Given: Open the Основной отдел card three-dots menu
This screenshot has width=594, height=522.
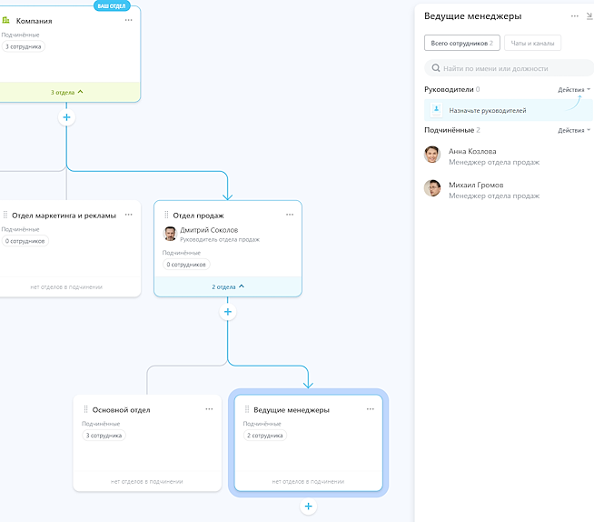Looking at the screenshot, I should pos(209,409).
